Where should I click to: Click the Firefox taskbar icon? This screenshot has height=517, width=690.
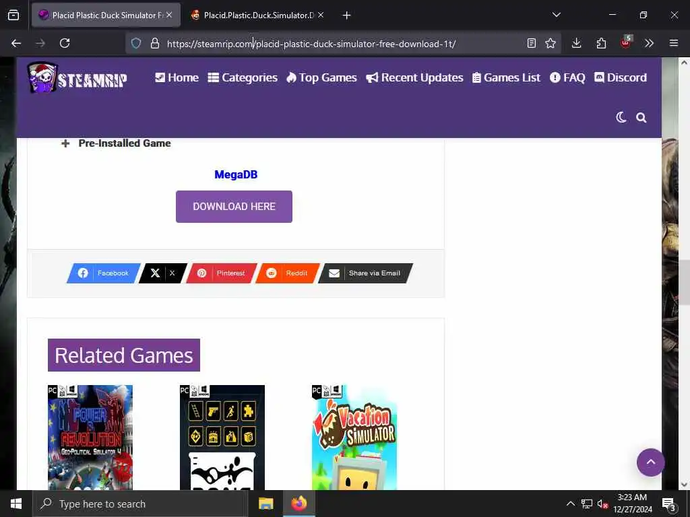(299, 504)
